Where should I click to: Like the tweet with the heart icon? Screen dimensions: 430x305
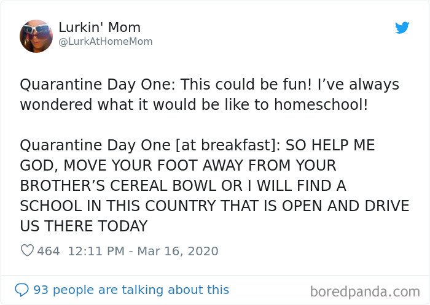click(27, 250)
